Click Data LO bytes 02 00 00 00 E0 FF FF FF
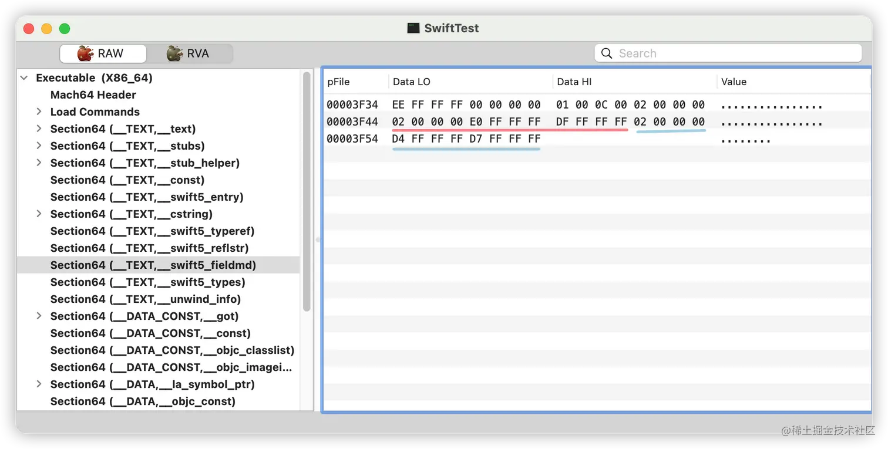Viewport: 888px width, 449px height. [x=466, y=121]
